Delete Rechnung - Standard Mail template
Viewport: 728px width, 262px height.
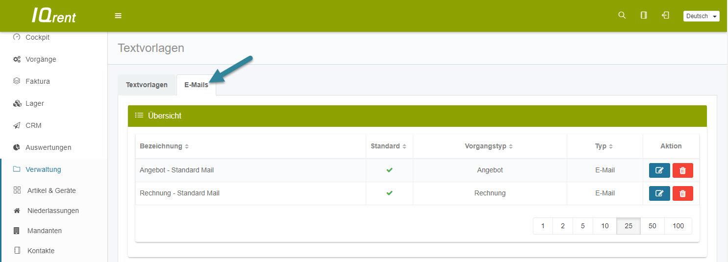[683, 193]
